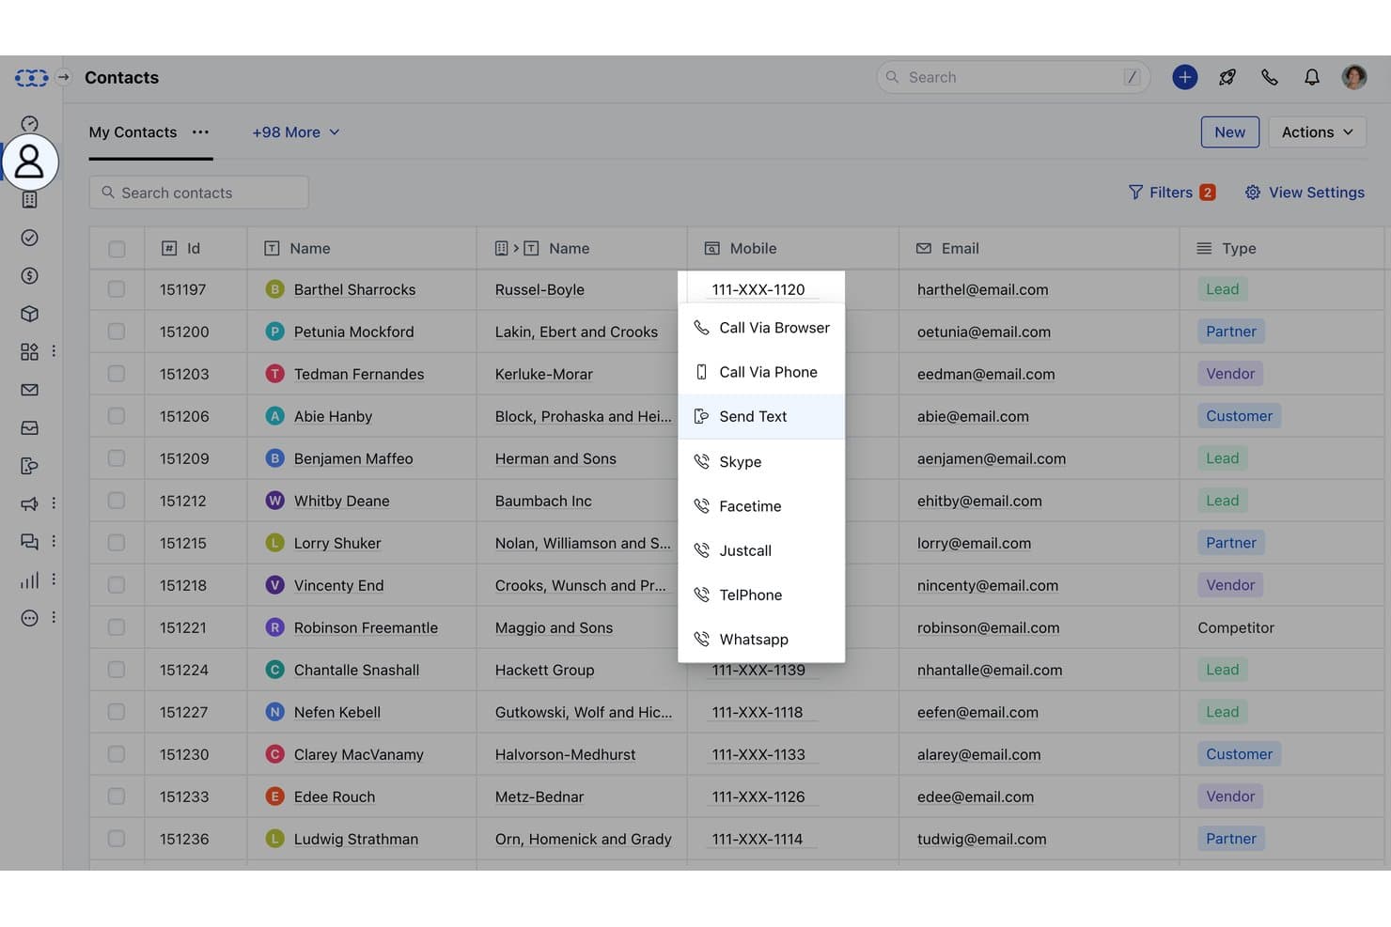Image resolution: width=1391 pixels, height=927 pixels.
Task: Click the blue plus quick-add icon
Action: pos(1184,77)
